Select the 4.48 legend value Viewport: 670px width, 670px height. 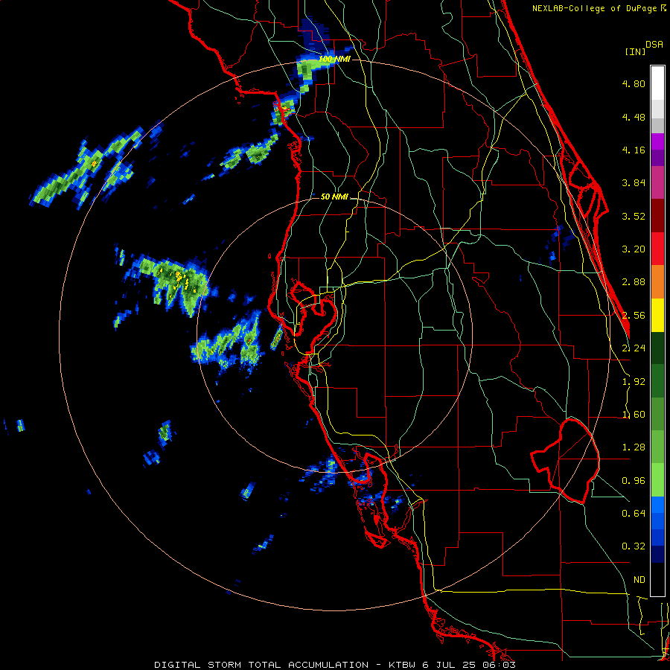(634, 117)
